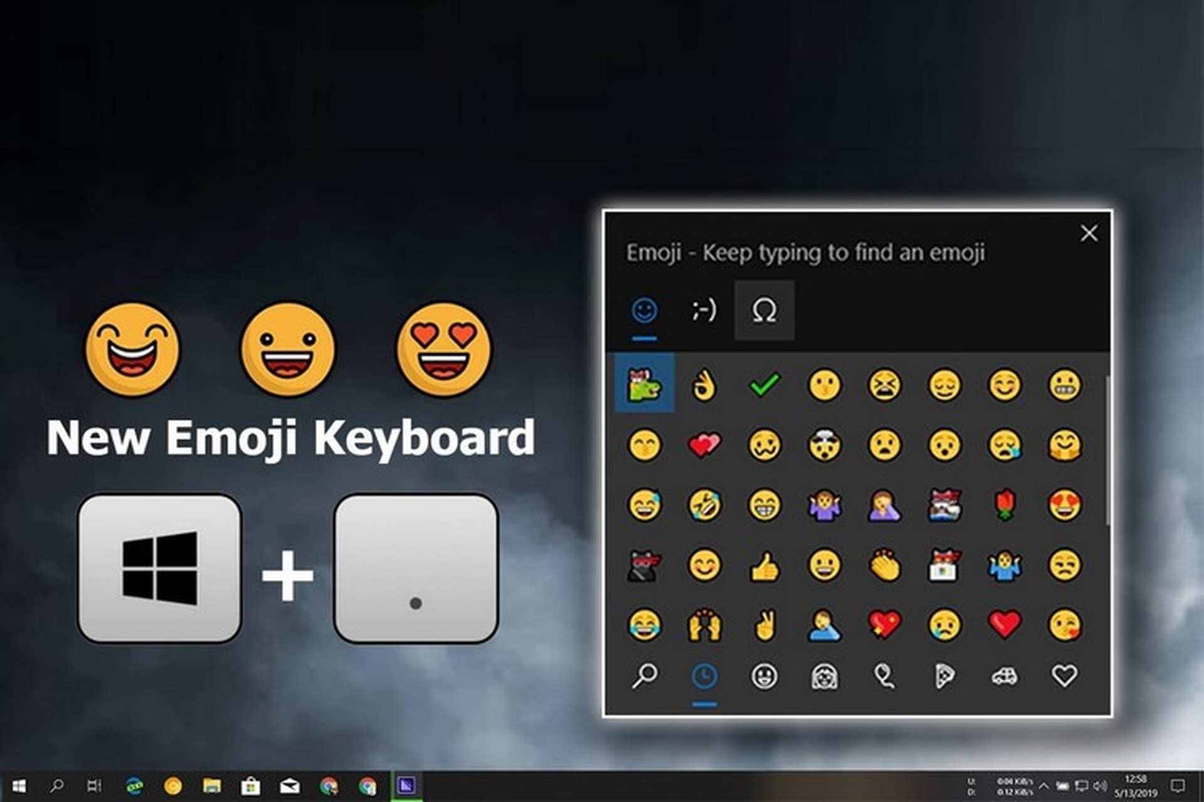Open the Kaomoji ;-) tab
1204x802 pixels.
pyautogui.click(x=704, y=310)
